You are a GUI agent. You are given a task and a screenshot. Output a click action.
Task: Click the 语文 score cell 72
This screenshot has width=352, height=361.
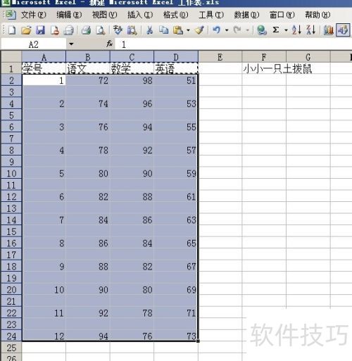(88, 80)
